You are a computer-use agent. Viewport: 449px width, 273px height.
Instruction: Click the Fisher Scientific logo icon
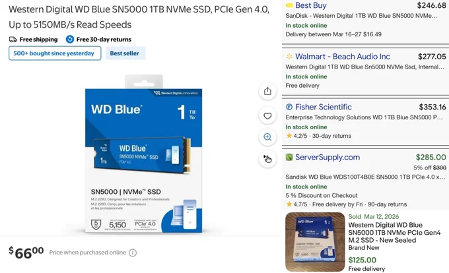point(289,107)
